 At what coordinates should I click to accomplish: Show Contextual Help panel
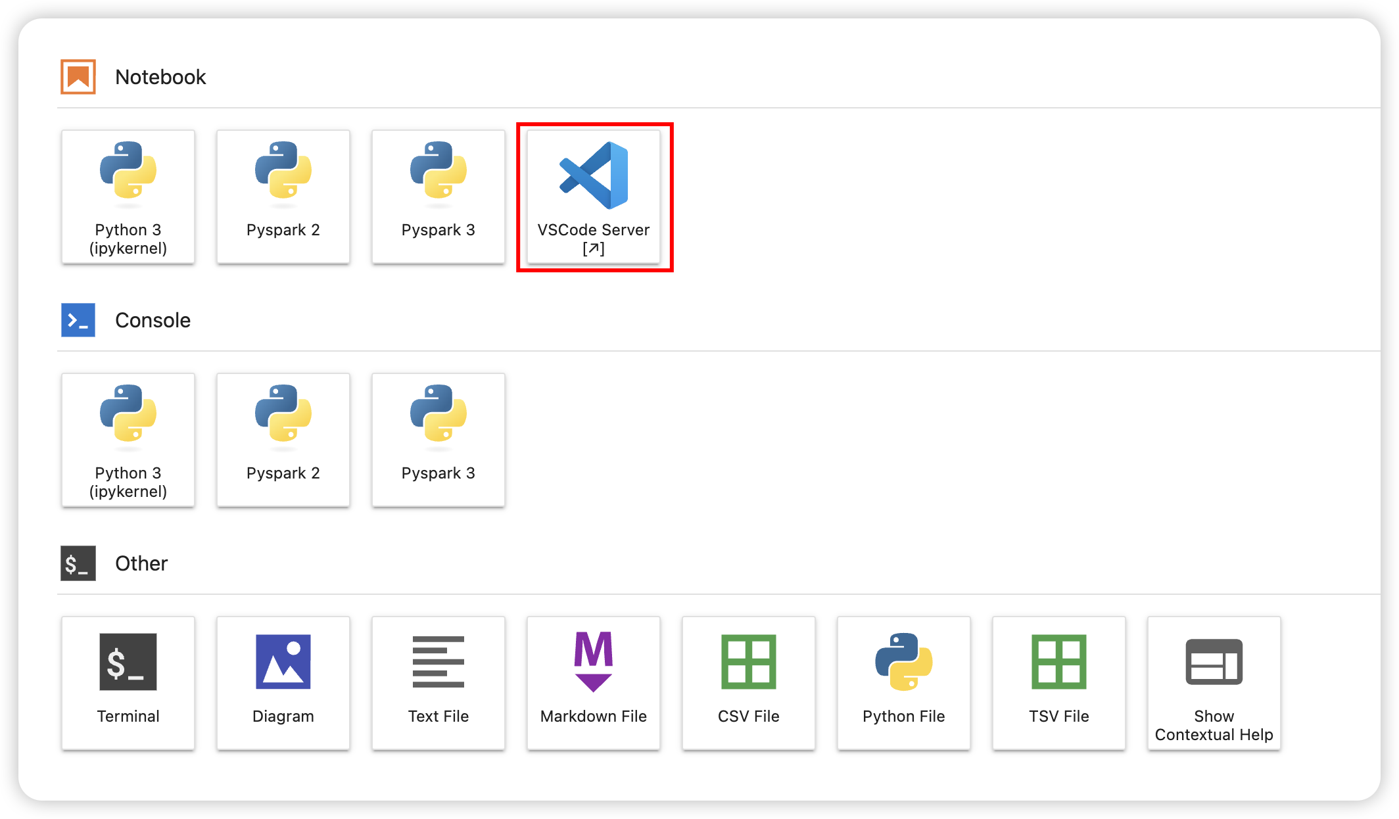[1214, 683]
